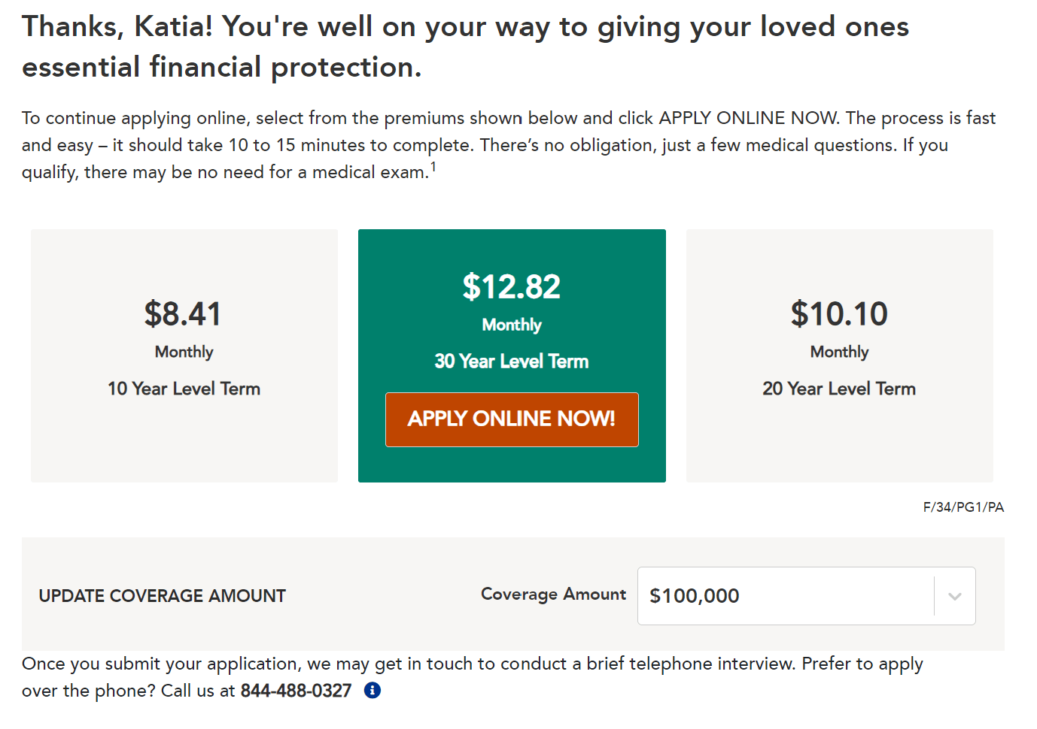Click 'Monthly' under the $10.10 price
This screenshot has width=1037, height=729.
tap(839, 352)
